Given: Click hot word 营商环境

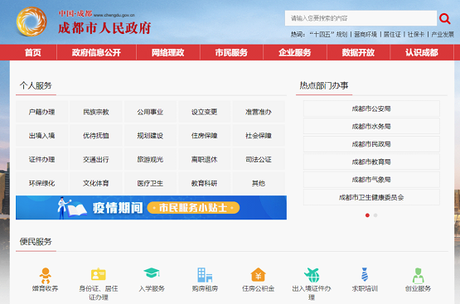Looking at the screenshot, I should pos(366,35).
